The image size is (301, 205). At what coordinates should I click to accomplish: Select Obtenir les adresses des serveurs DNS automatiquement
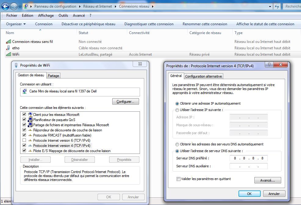[177, 144]
